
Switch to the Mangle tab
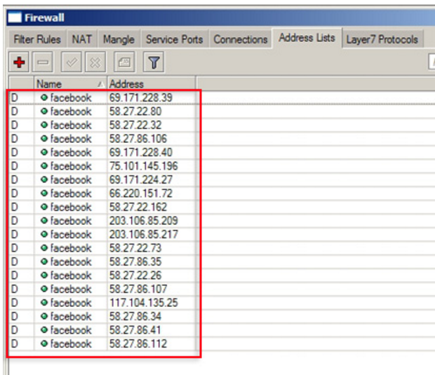click(x=119, y=39)
